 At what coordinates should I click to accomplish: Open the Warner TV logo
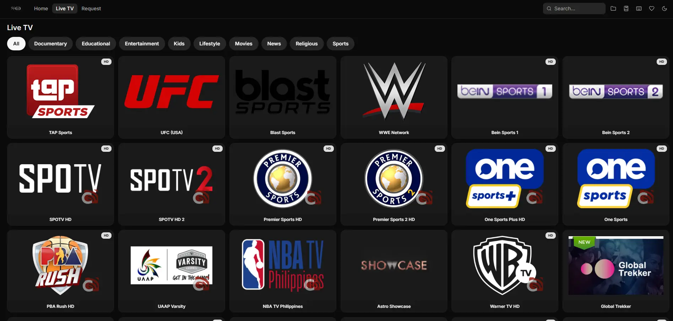[505, 265]
